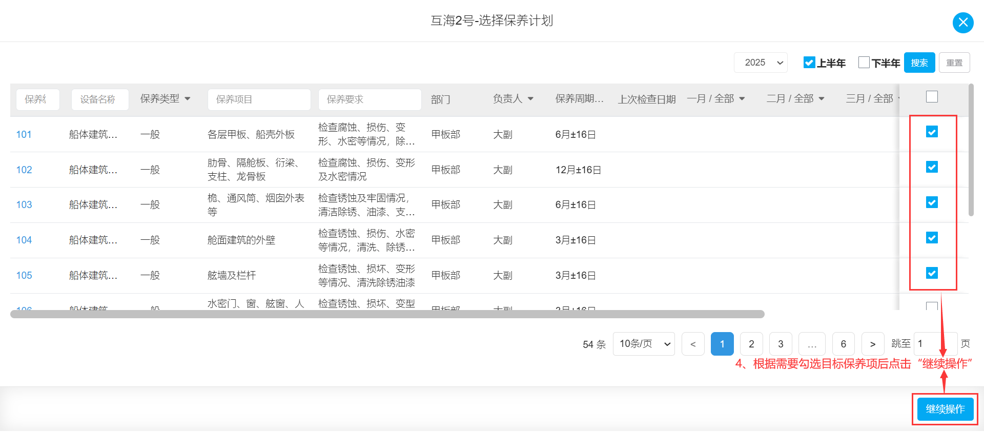The height and width of the screenshot is (432, 984).
Task: Open the 2025 year dropdown
Action: pyautogui.click(x=761, y=63)
